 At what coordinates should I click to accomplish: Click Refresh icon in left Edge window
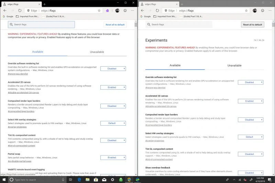tap(20, 11)
